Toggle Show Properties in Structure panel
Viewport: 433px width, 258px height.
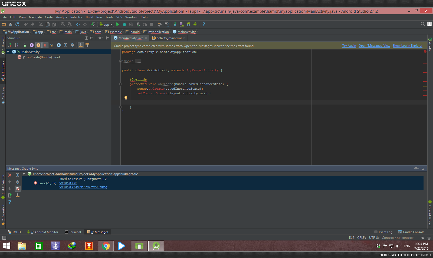point(32,45)
